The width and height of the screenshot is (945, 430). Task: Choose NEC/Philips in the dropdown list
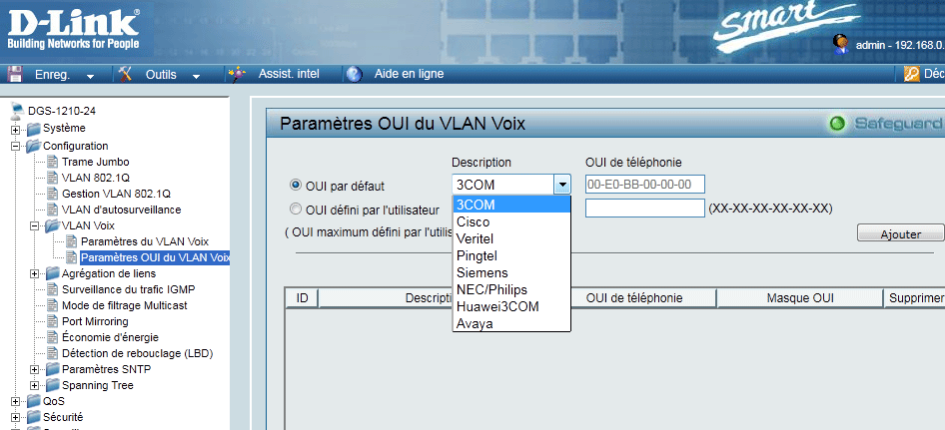point(511,289)
